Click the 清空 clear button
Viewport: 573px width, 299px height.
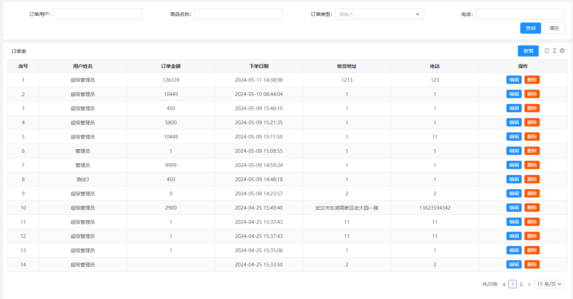554,28
